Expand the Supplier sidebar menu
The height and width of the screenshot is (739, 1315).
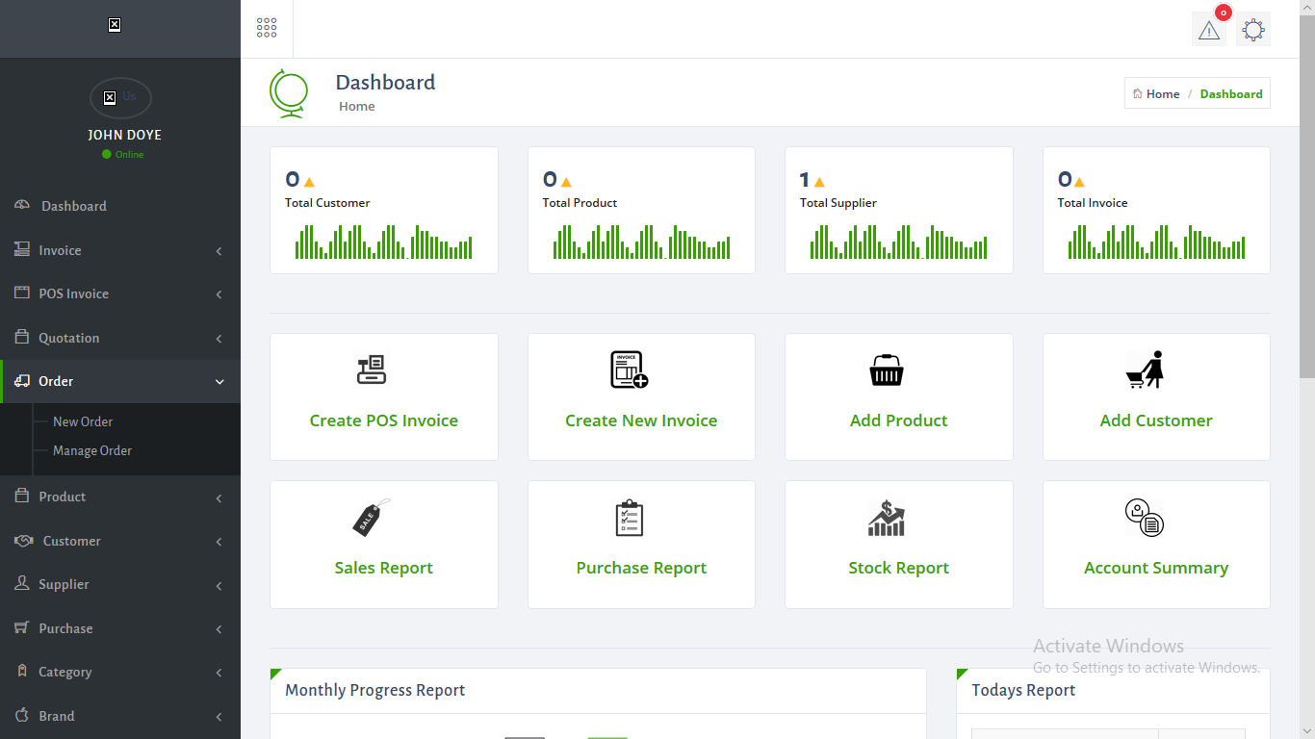click(120, 584)
